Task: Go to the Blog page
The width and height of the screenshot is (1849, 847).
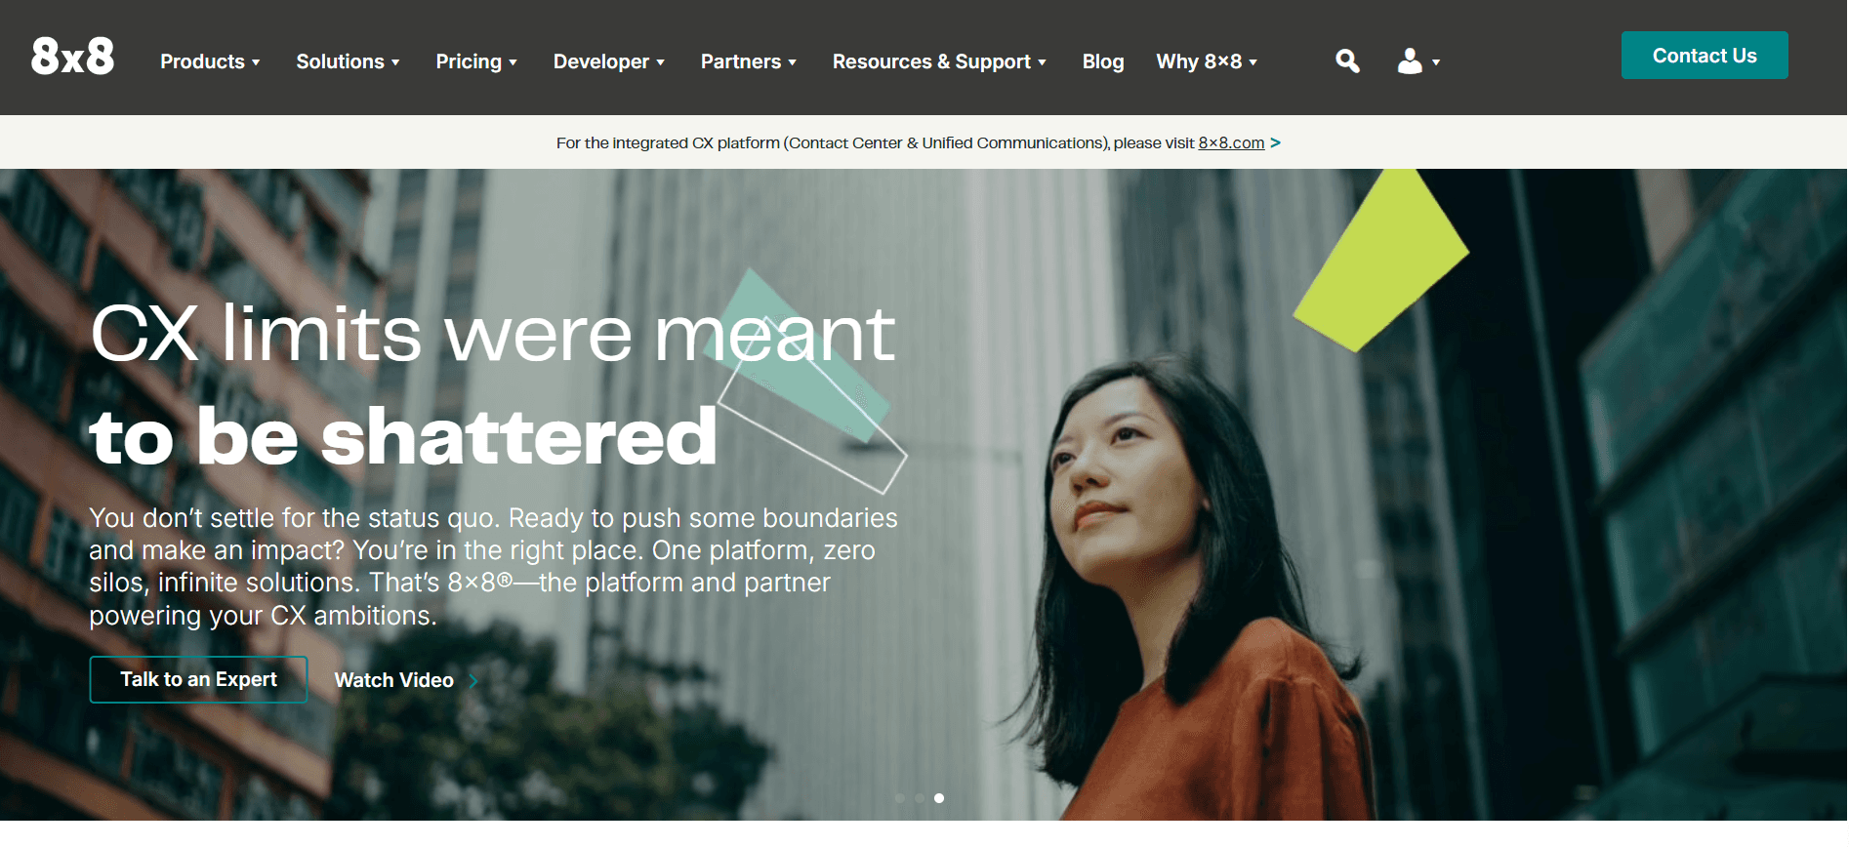Action: pyautogui.click(x=1103, y=61)
